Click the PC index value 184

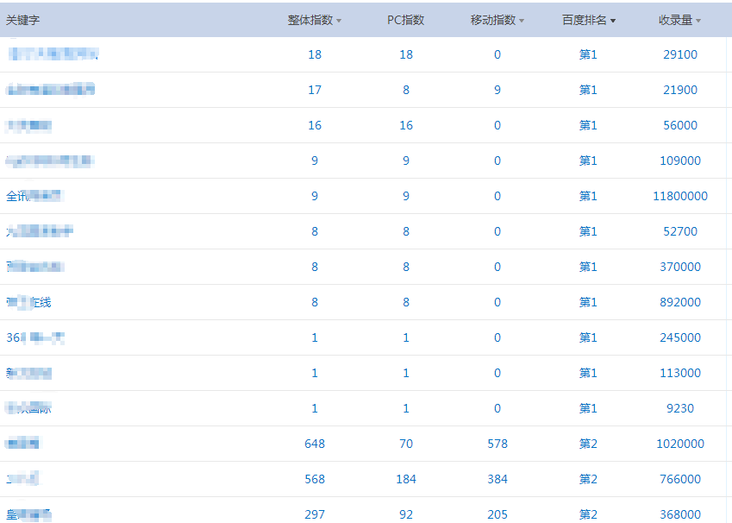pos(405,479)
